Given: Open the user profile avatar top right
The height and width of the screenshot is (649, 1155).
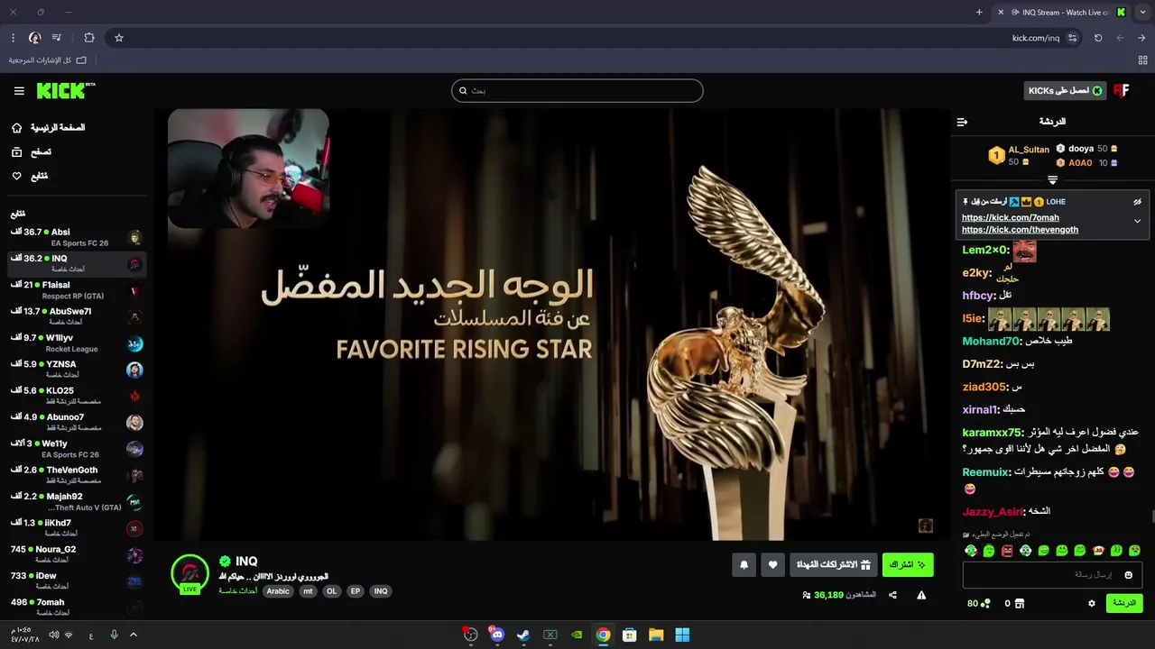Looking at the screenshot, I should [x=1122, y=90].
